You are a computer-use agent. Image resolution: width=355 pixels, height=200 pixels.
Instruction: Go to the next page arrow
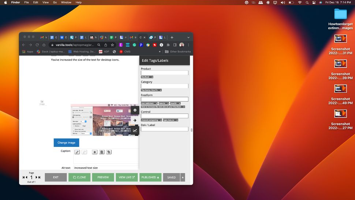37,177
